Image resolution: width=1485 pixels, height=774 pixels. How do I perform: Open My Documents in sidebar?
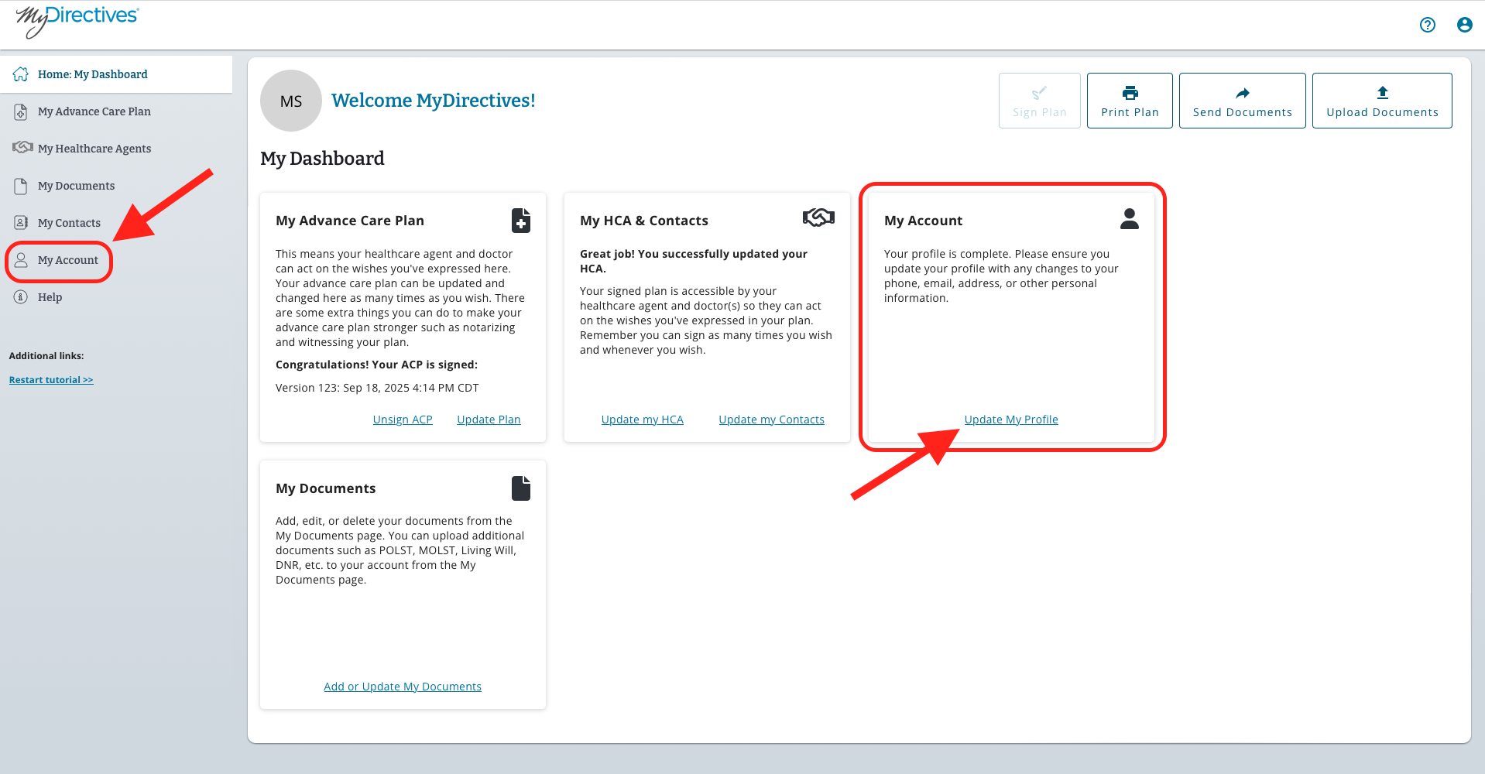[x=76, y=186]
